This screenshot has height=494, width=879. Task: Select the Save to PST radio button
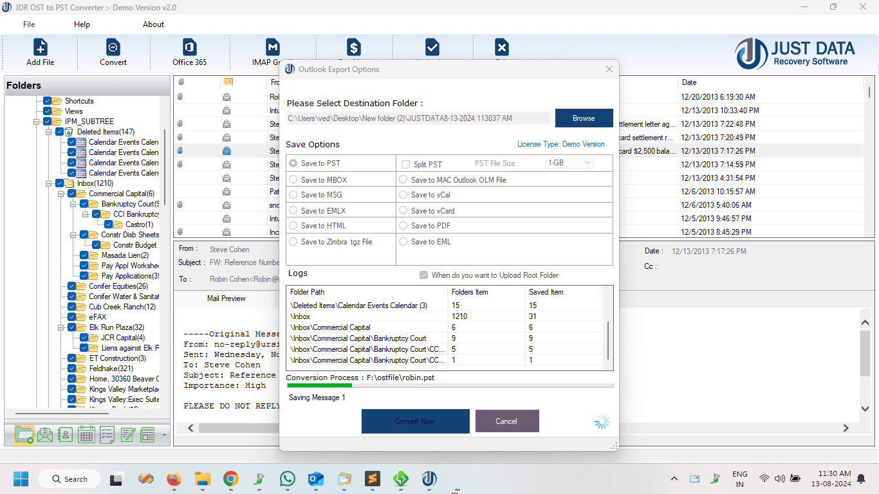tap(294, 163)
